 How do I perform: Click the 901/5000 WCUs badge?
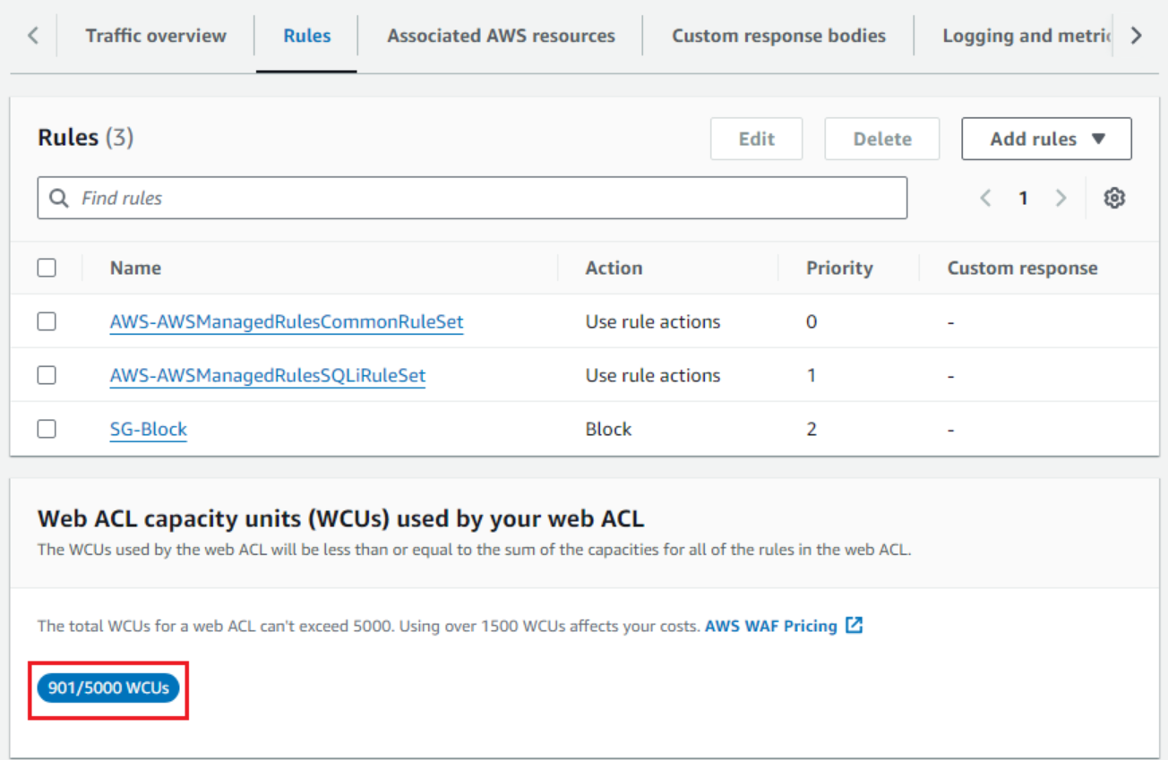coord(108,688)
